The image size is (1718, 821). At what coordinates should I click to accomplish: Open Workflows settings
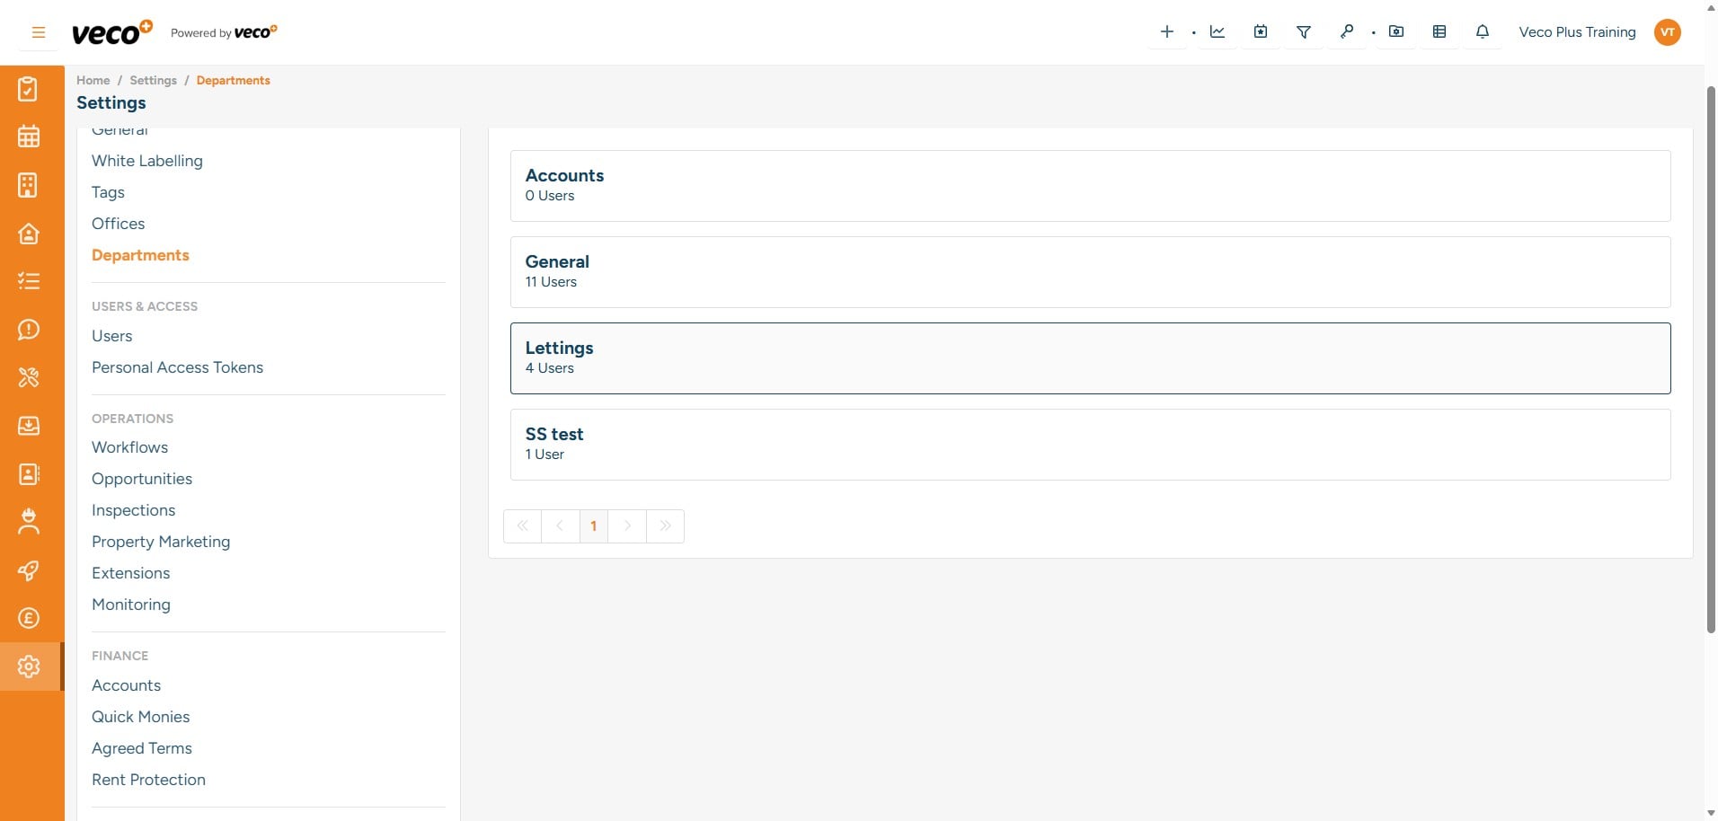pos(129,447)
